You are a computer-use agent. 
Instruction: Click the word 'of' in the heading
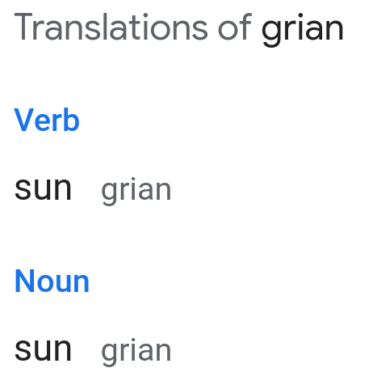click(235, 27)
